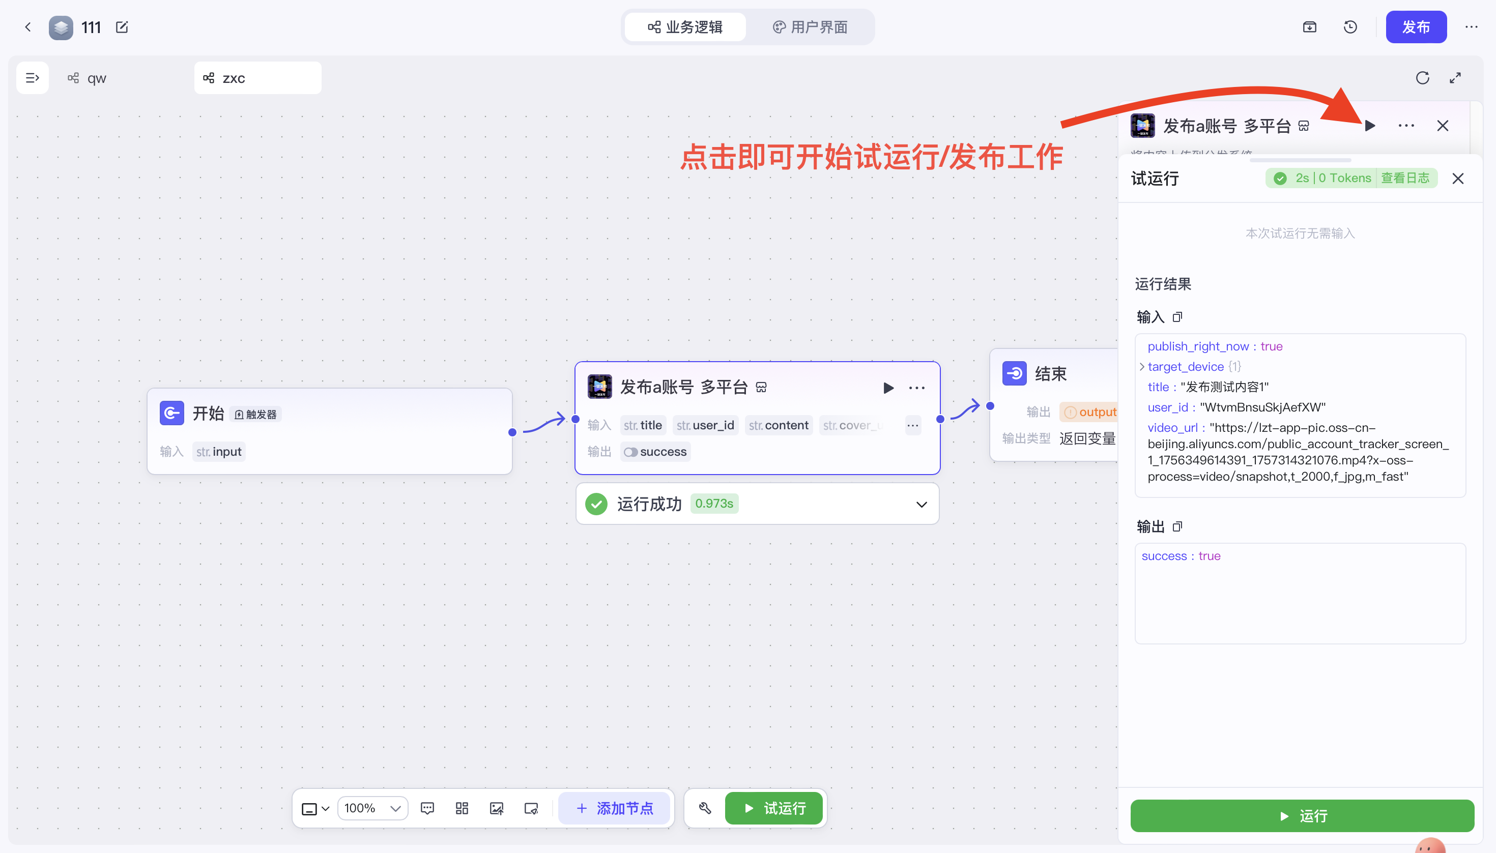1496x853 pixels.
Task: Switch to the 用户界面 tab
Action: point(811,27)
